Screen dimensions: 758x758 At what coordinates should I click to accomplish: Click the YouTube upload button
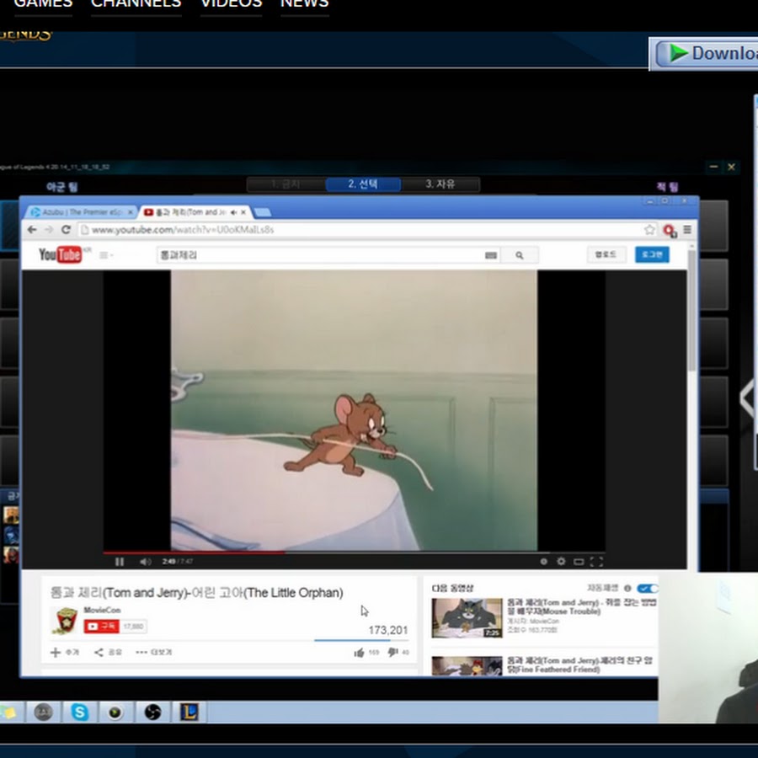pos(606,254)
